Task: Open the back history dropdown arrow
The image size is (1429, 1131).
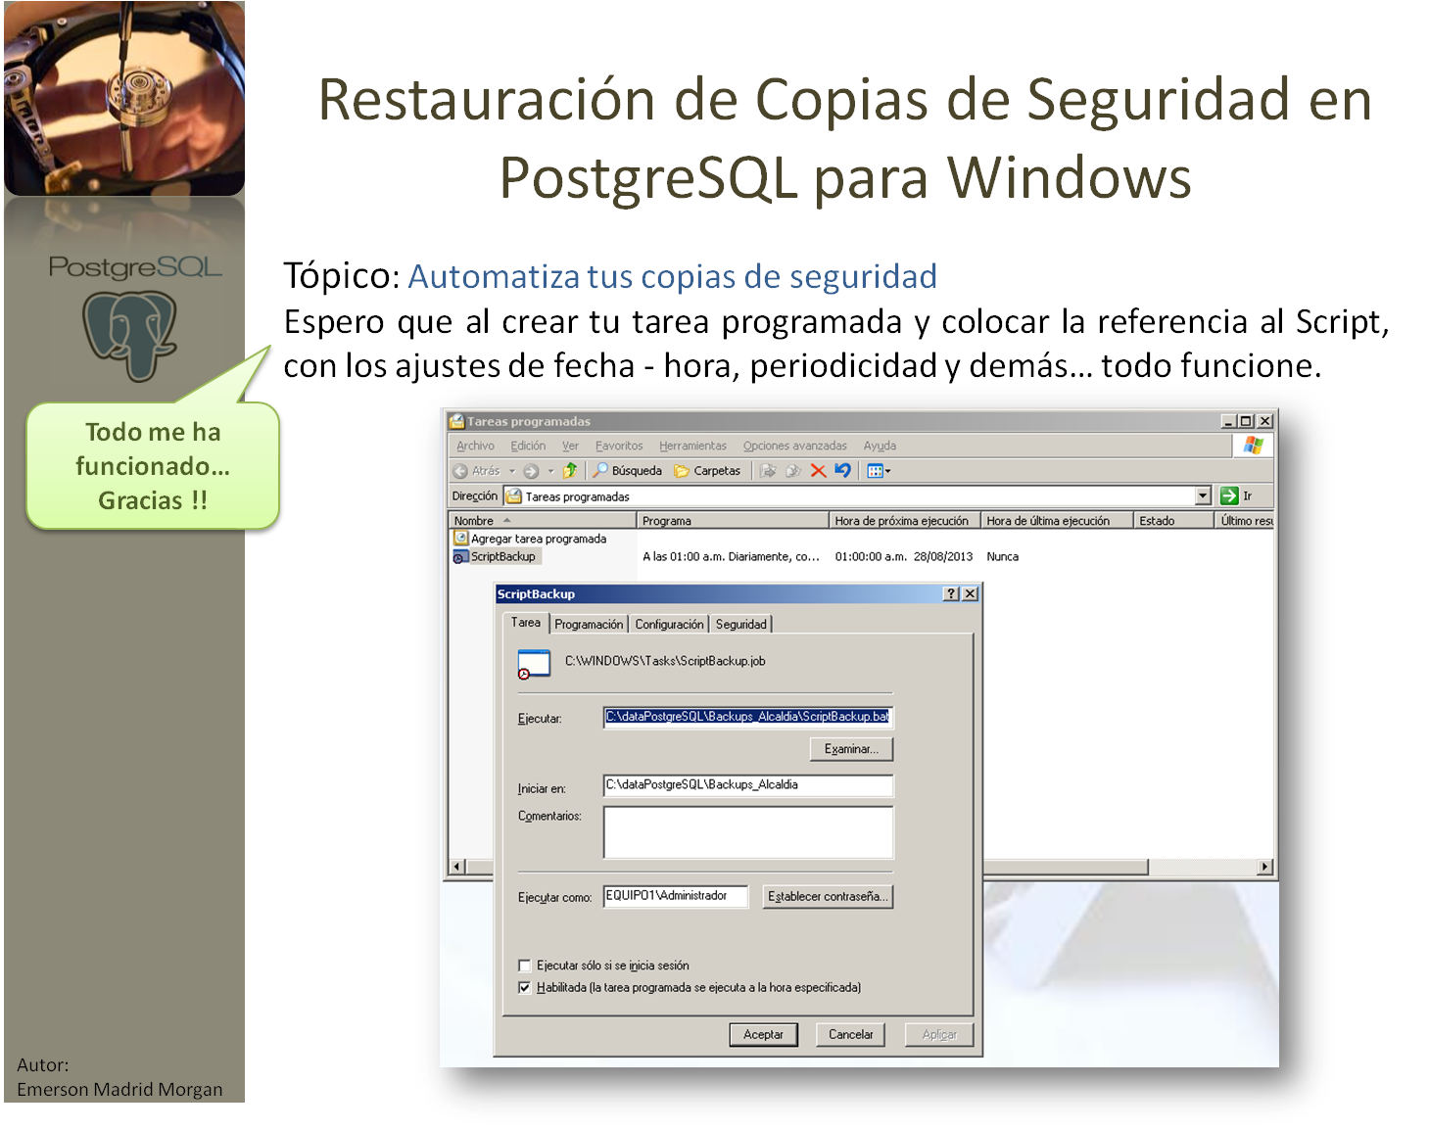Action: 511,471
